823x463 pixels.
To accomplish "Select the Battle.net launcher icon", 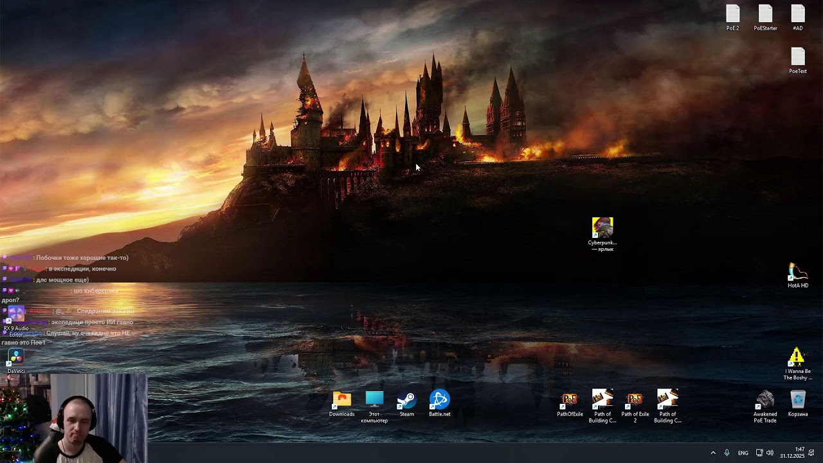I will pyautogui.click(x=440, y=404).
